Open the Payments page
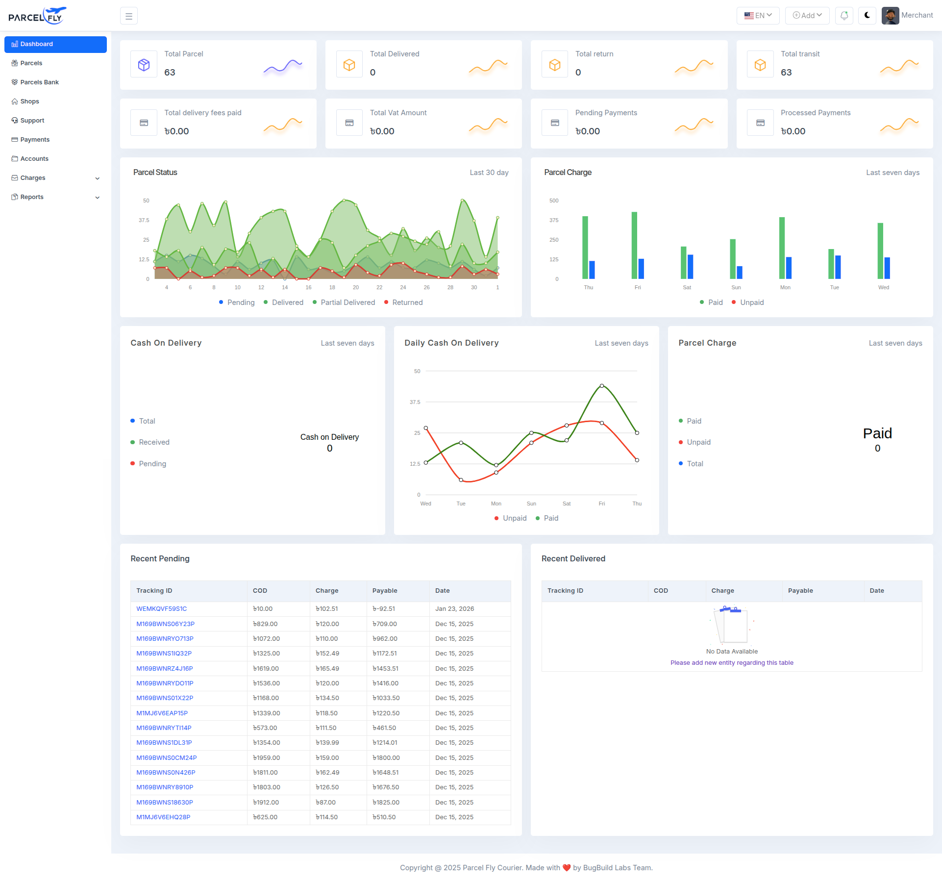Viewport: 942px width, 882px height. pos(34,139)
